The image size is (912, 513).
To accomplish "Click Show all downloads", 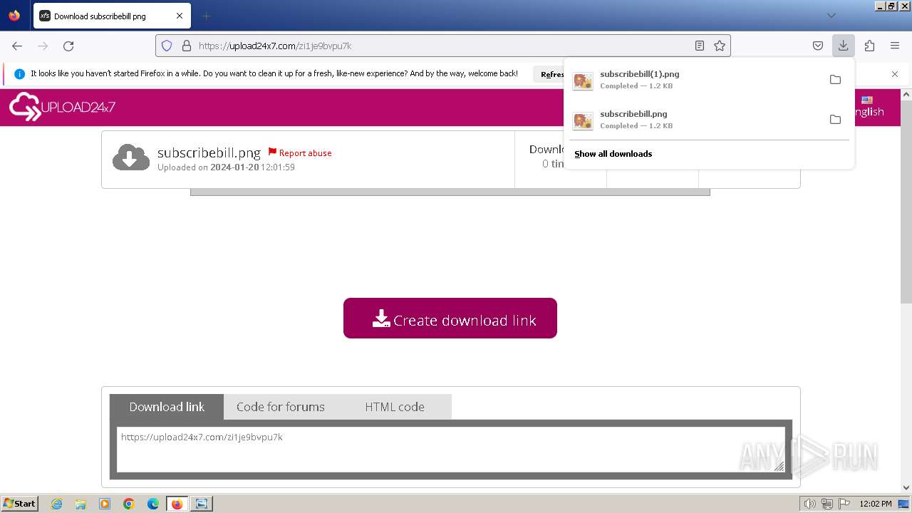I will [613, 154].
